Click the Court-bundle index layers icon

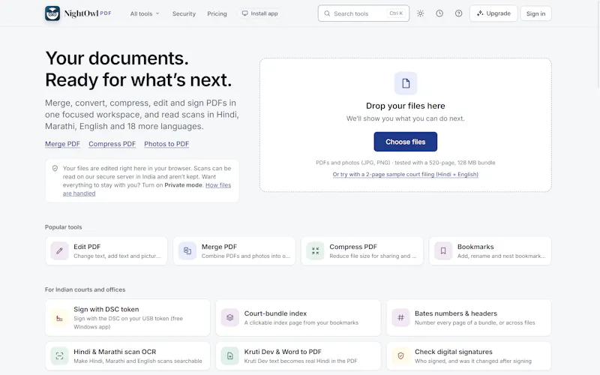(x=230, y=317)
